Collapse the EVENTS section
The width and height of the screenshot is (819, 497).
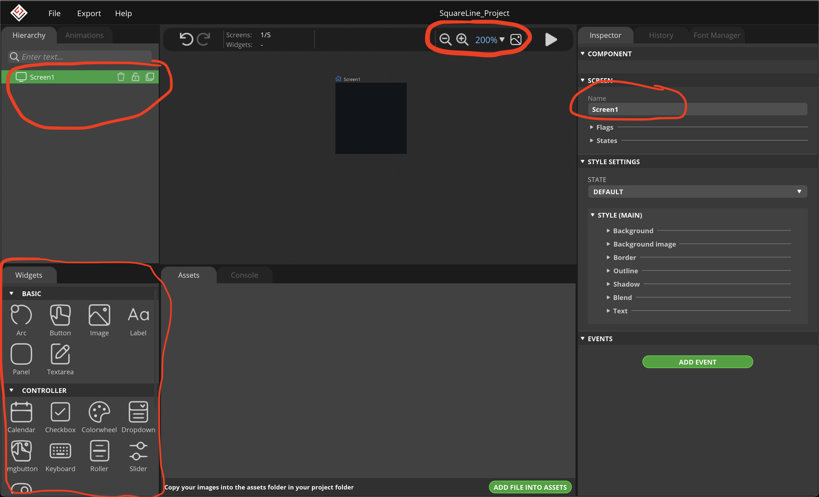pos(582,339)
